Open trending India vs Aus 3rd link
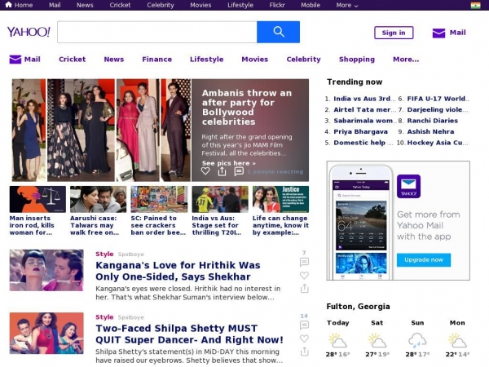The width and height of the screenshot is (489, 367). [x=364, y=99]
